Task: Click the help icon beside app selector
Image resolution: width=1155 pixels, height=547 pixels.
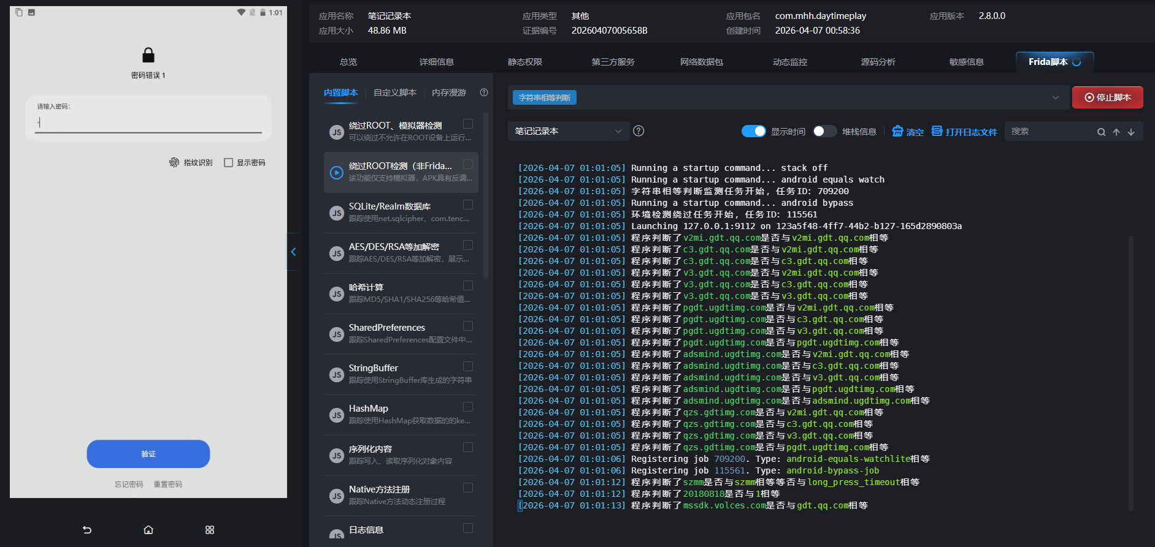Action: pyautogui.click(x=639, y=131)
